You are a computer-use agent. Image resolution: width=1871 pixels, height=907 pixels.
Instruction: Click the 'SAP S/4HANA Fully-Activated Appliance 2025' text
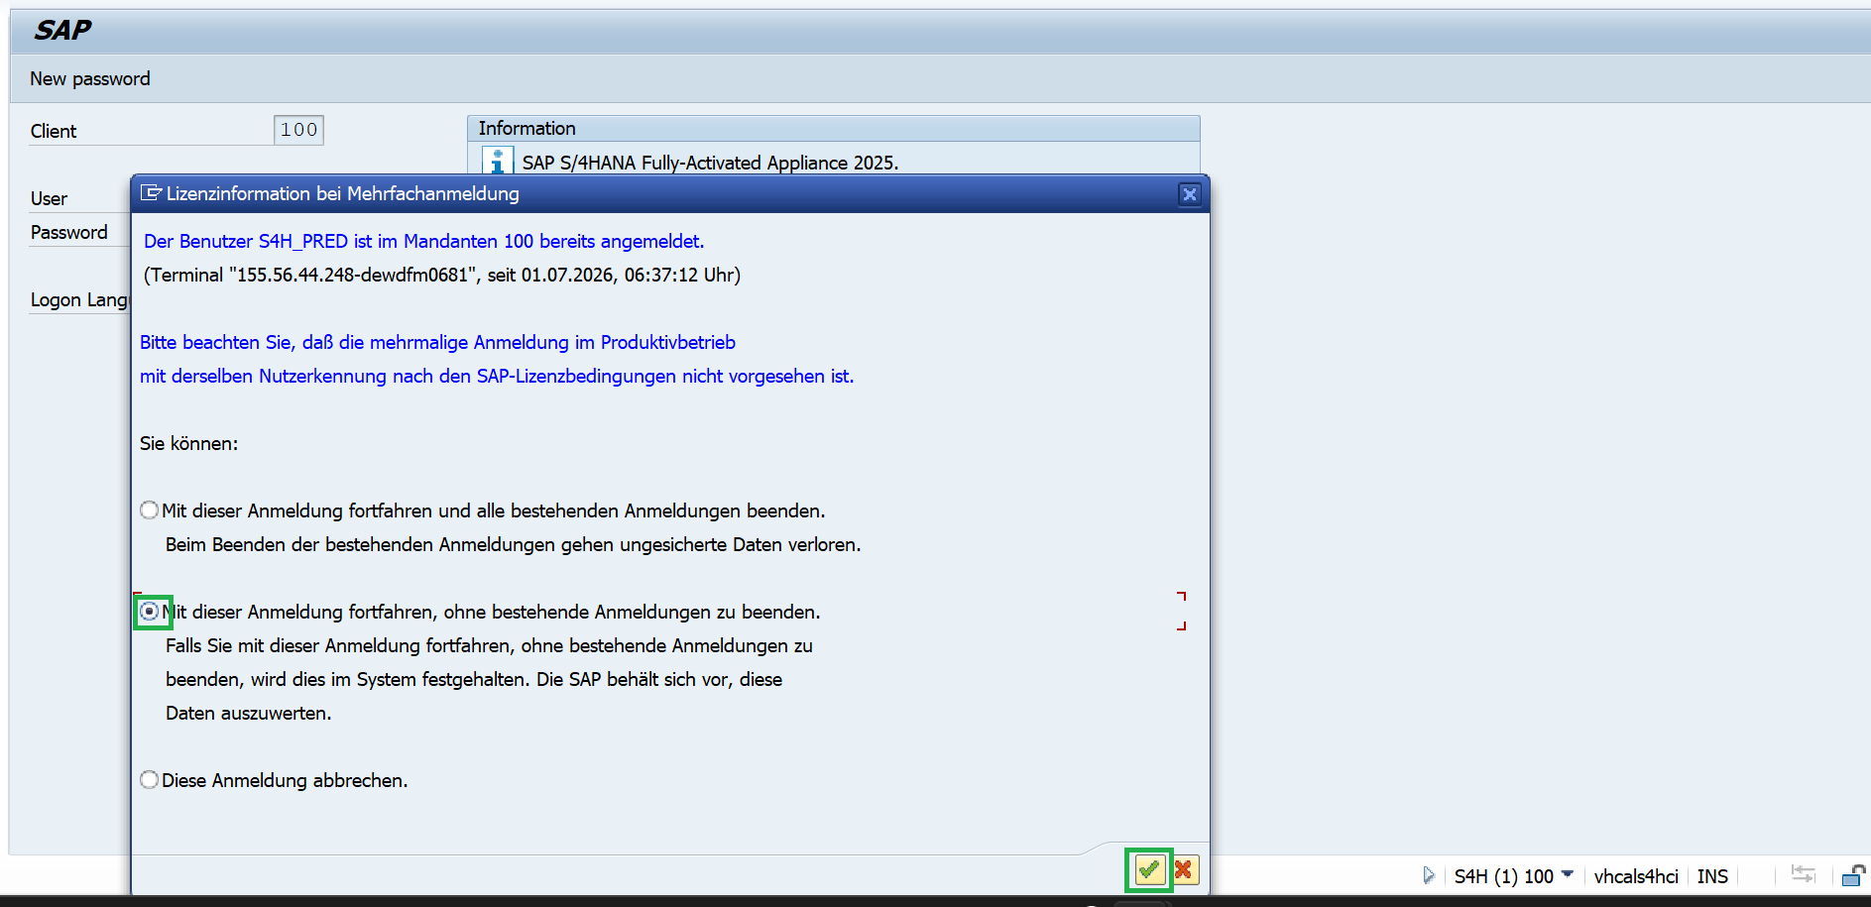[710, 163]
